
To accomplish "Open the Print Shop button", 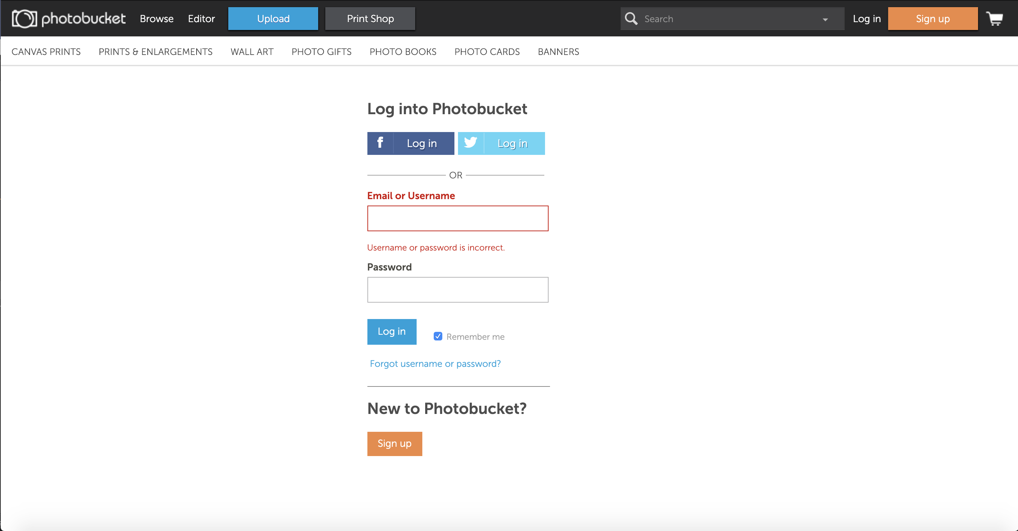I will tap(370, 19).
